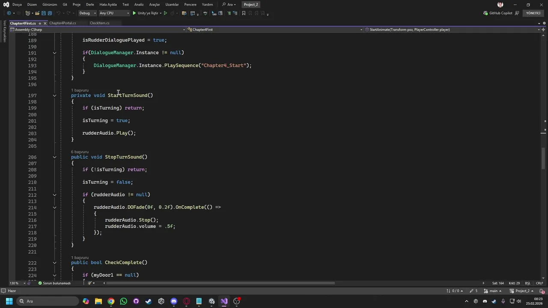Screen dimensions: 548x308
Task: Open the Windows Start button
Action: 9,301
